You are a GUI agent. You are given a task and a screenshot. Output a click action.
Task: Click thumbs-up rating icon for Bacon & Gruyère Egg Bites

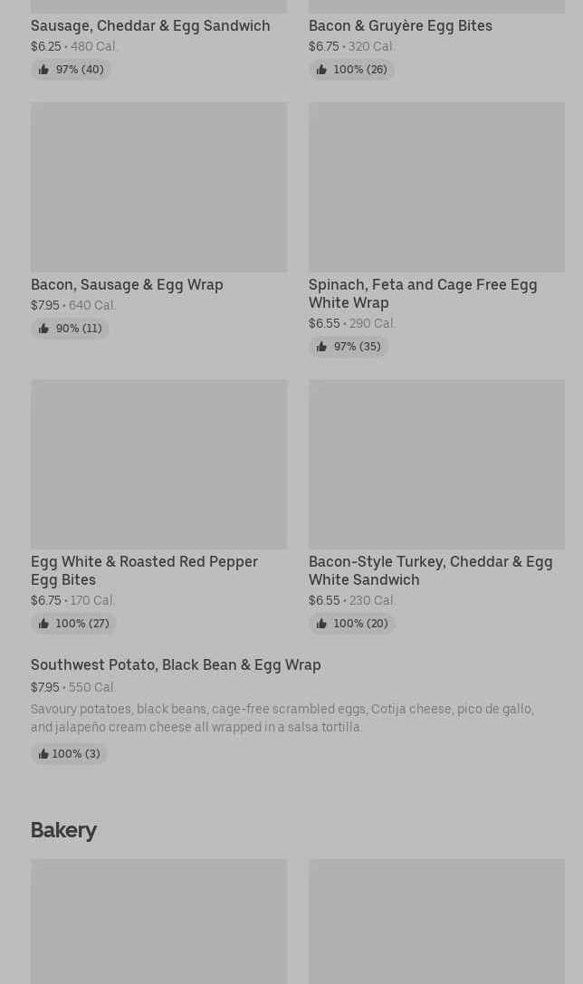[321, 70]
